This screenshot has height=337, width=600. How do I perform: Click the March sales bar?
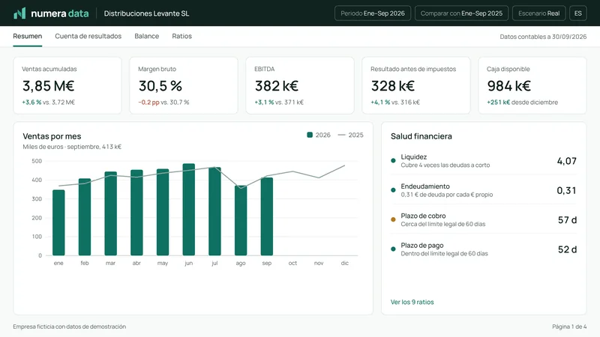click(110, 213)
